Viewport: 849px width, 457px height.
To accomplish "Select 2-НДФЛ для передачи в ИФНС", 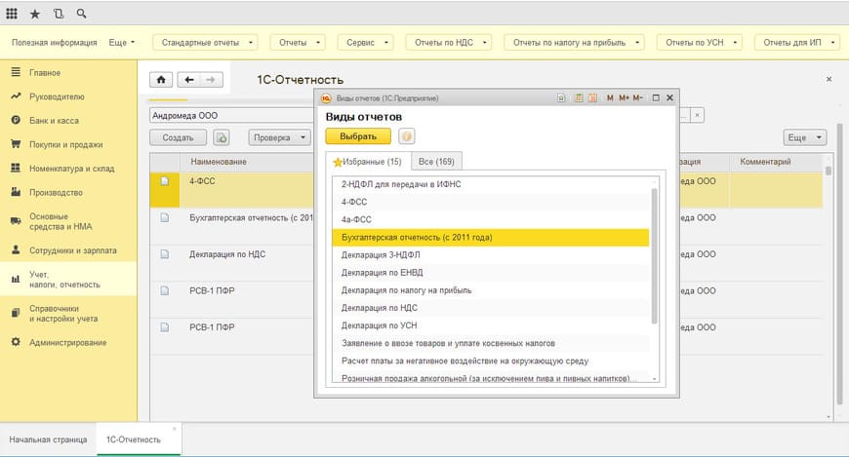I will 491,184.
